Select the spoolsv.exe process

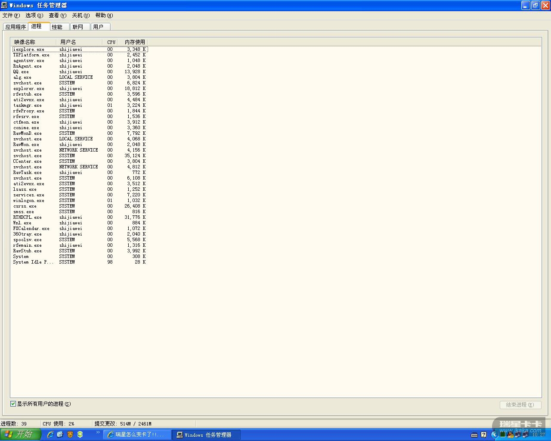[80, 240]
